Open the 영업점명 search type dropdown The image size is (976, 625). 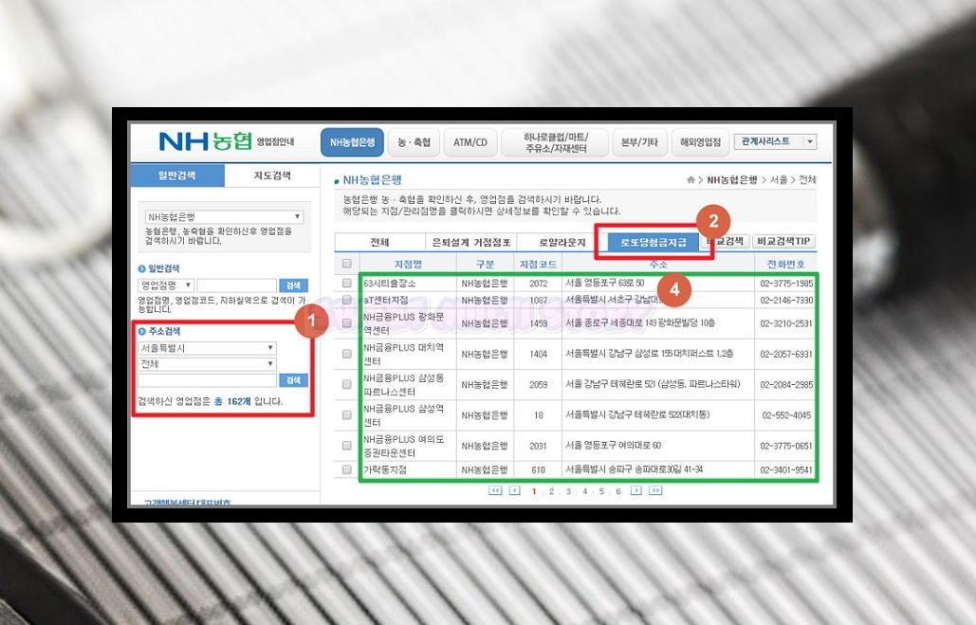click(x=166, y=285)
